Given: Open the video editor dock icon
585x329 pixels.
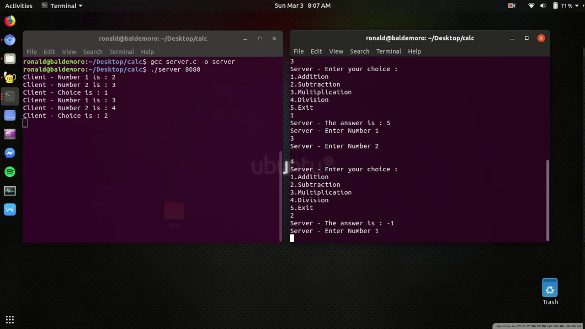Looking at the screenshot, I should 10,134.
